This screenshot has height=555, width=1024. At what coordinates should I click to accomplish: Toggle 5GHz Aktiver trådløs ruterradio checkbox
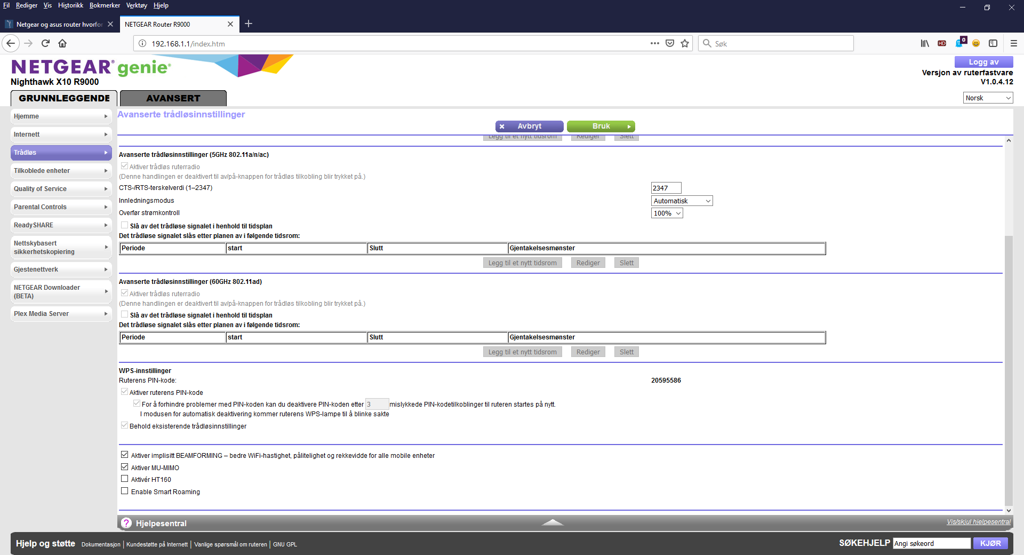[x=124, y=166]
